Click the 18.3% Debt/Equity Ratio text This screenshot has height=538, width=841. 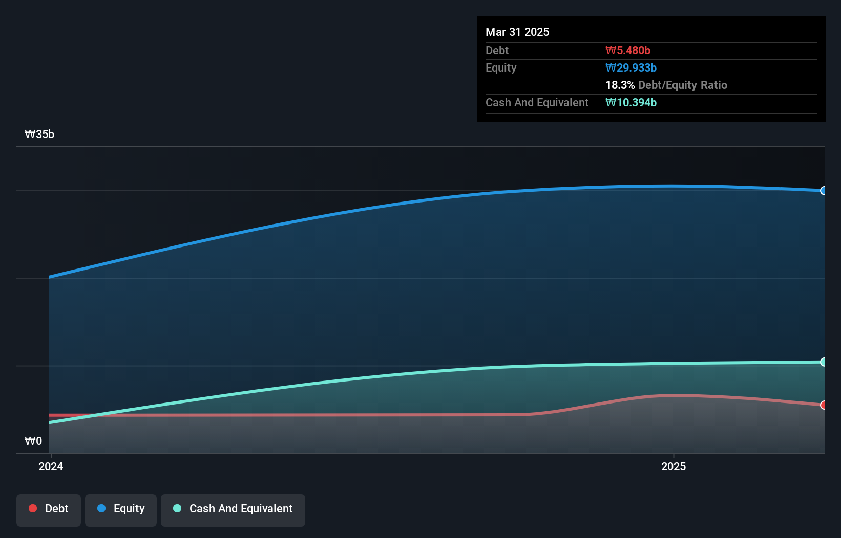click(x=666, y=85)
